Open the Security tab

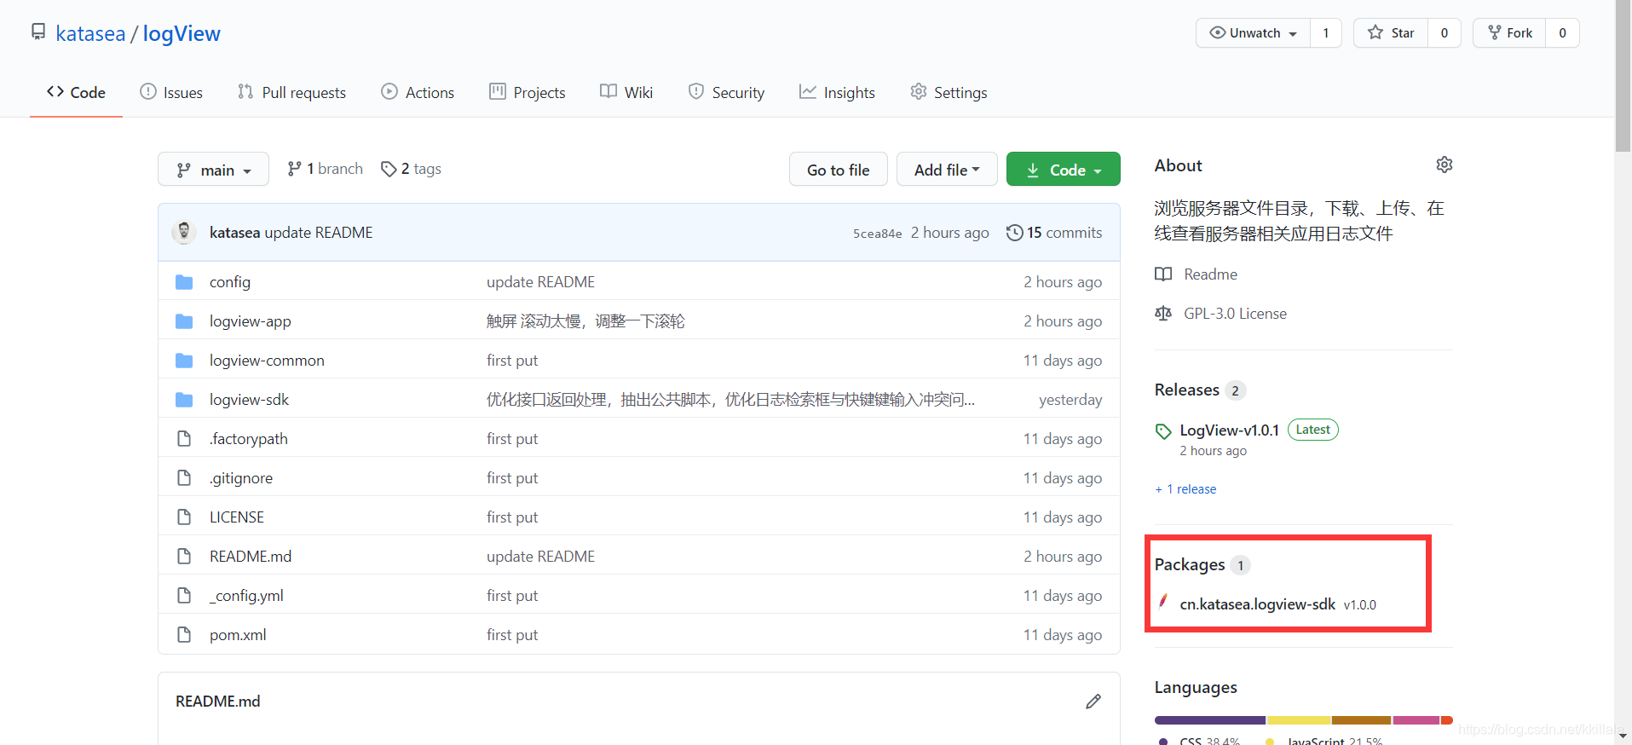726,92
